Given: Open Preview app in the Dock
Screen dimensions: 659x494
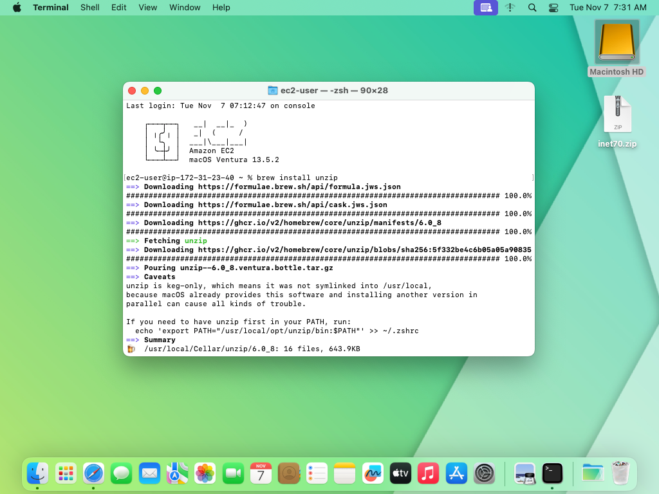Looking at the screenshot, I should pos(525,473).
